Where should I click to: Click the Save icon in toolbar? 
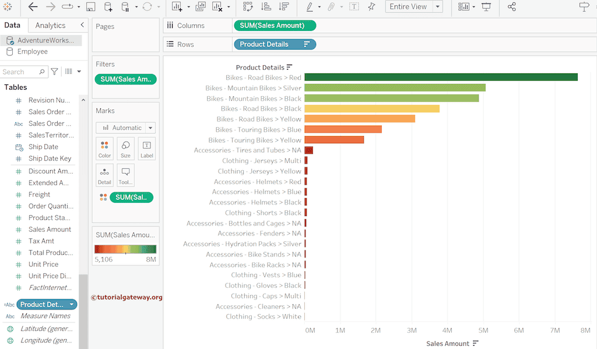coord(90,7)
